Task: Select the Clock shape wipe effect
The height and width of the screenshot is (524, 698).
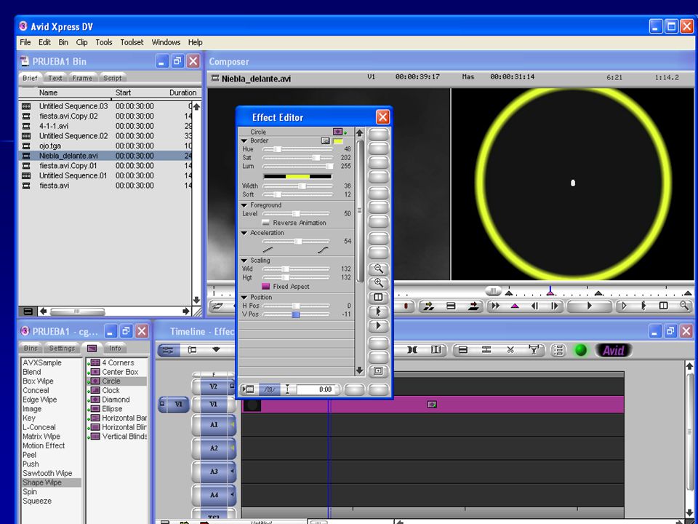Action: pos(111,390)
